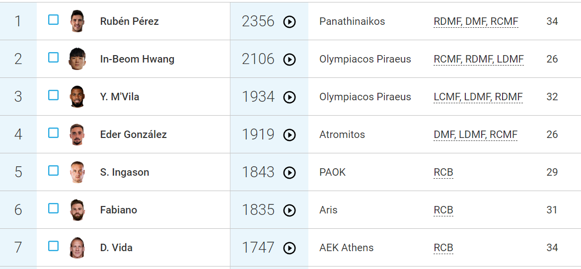Reveal Eder González's DMF, LDMF, RCMF positions
The image size is (581, 269).
pyautogui.click(x=475, y=134)
